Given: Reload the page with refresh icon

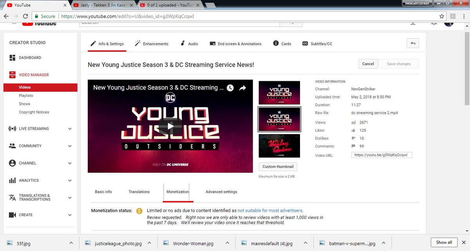Looking at the screenshot, I should (x=25, y=16).
